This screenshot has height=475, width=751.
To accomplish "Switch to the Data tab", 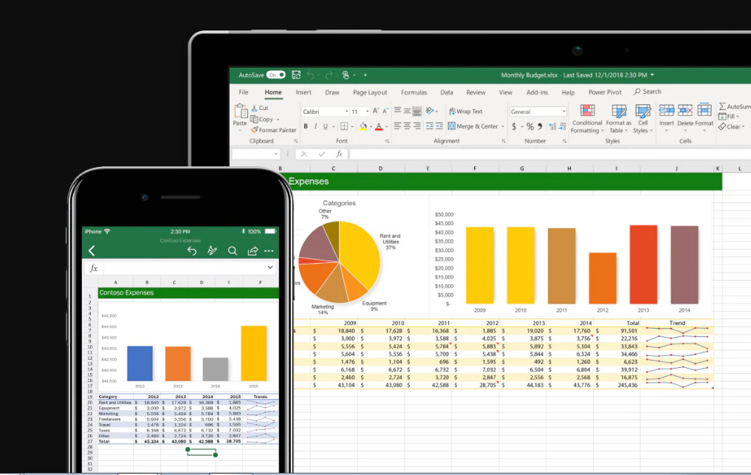I will tap(446, 92).
